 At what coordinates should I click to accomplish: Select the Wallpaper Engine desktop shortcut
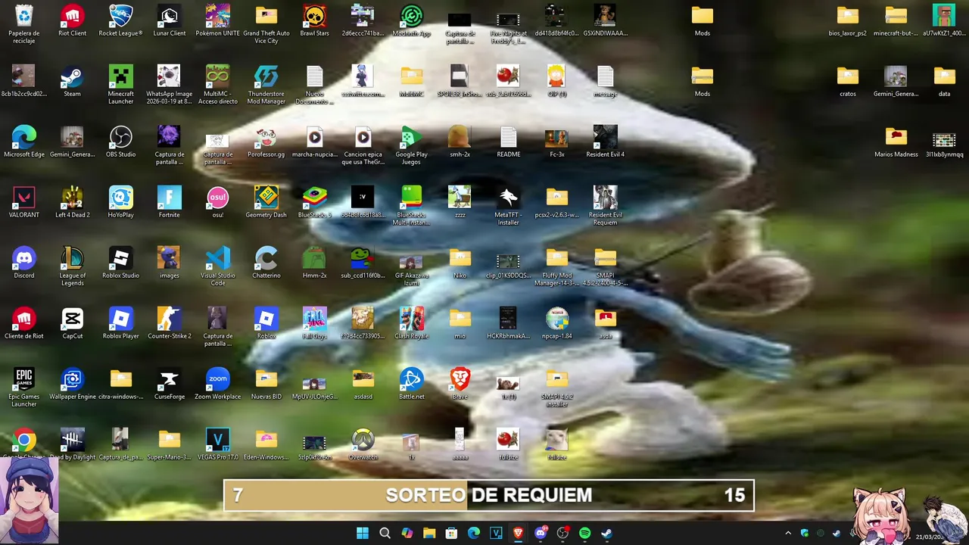click(x=73, y=384)
